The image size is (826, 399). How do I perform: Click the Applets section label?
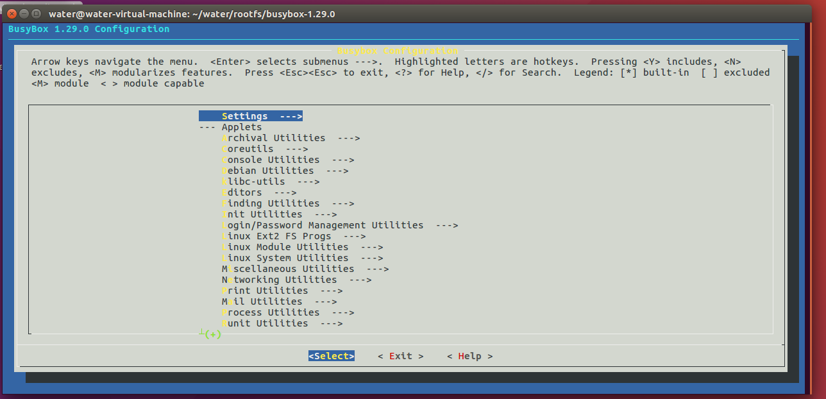tap(242, 127)
